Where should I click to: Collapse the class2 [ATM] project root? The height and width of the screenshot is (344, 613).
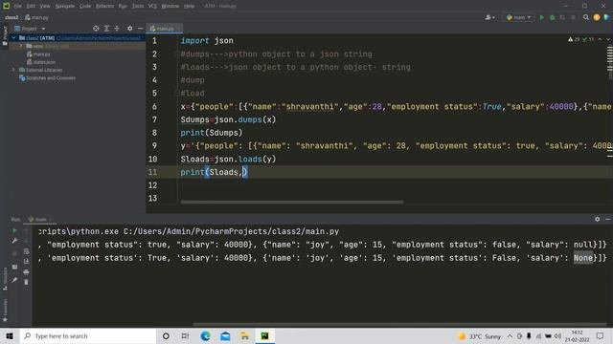[13, 38]
